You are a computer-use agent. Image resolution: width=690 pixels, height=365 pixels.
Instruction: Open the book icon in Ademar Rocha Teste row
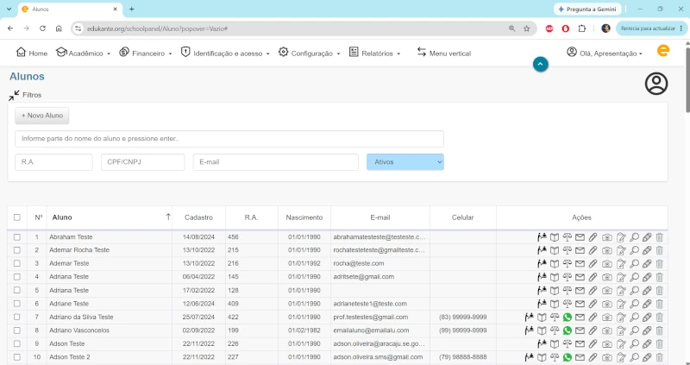point(555,250)
